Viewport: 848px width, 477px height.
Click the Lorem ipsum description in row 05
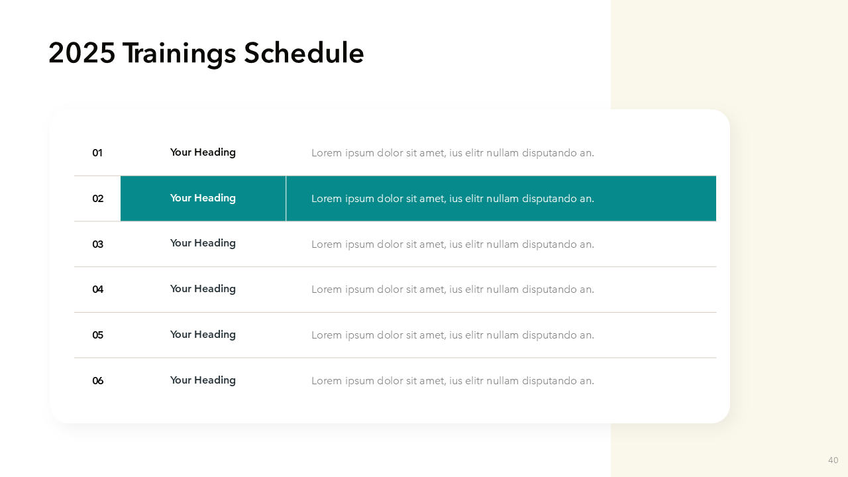[x=452, y=335]
